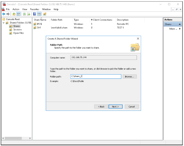Collapse the Shares section in Actions pane
The width and height of the screenshot is (184, 146).
[180, 24]
